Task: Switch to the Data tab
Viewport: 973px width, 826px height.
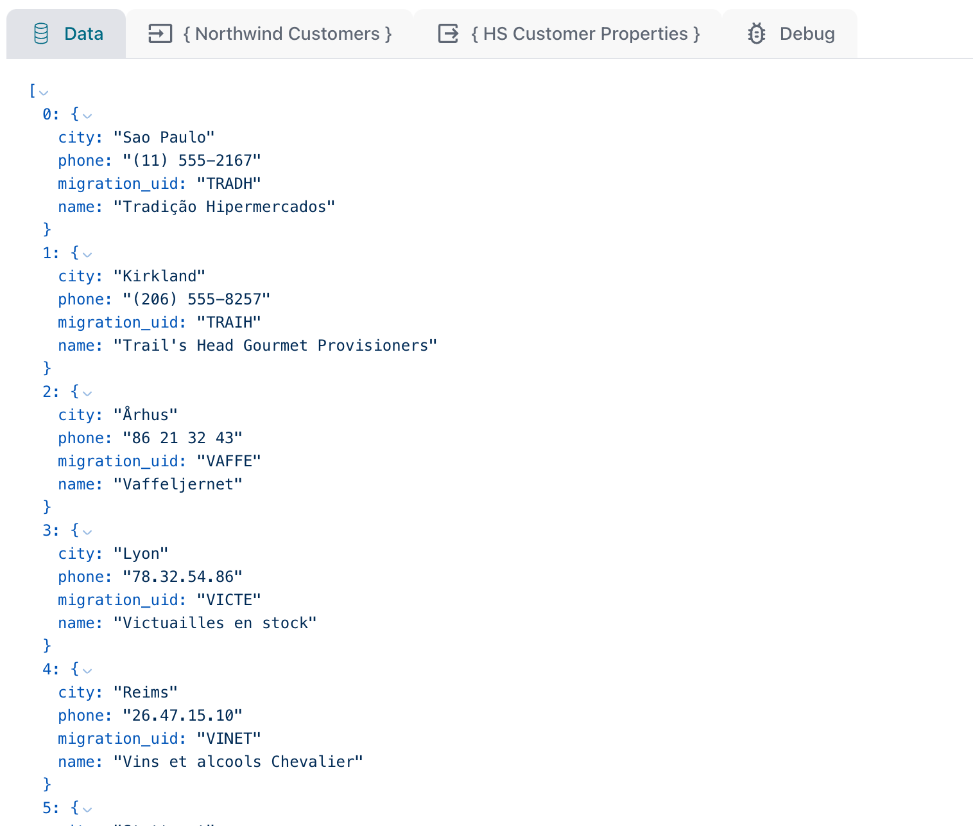Action: [x=66, y=33]
